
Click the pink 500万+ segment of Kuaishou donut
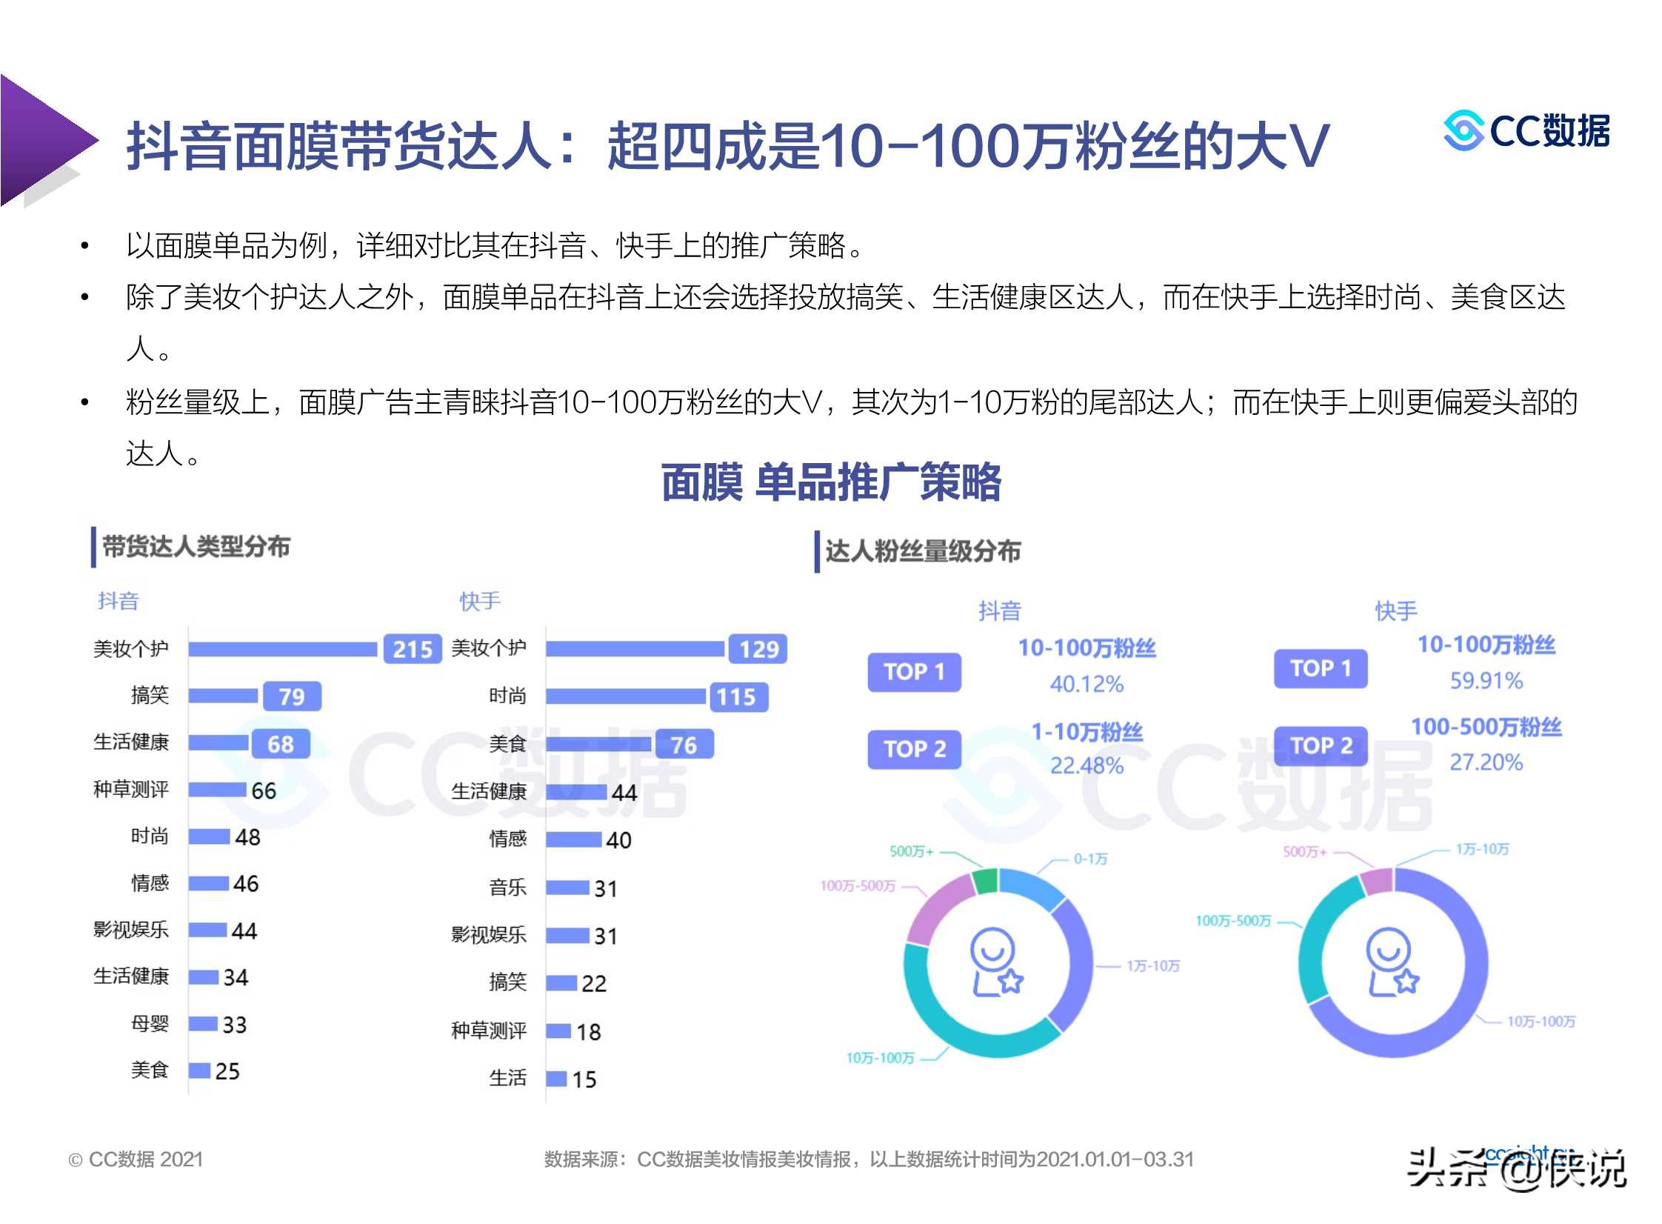coord(1377,881)
